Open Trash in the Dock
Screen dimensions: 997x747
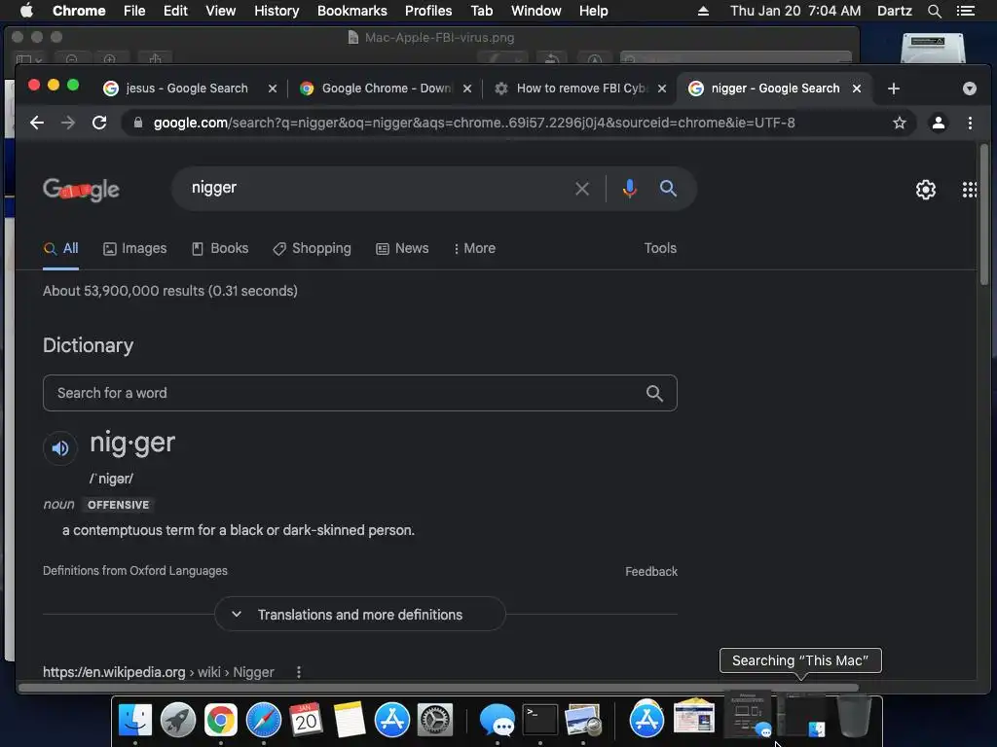click(854, 718)
